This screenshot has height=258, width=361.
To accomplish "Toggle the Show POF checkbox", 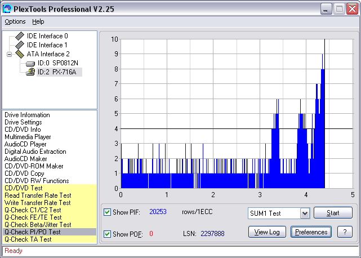I will pyautogui.click(x=107, y=234).
